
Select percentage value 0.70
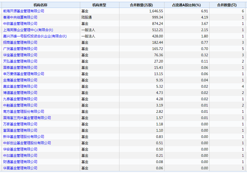tap(204, 49)
